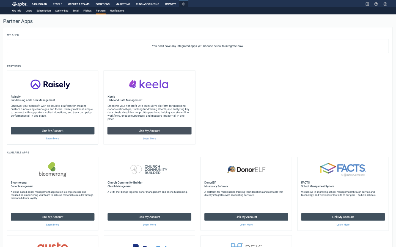Click the Keela logo

[x=149, y=84]
